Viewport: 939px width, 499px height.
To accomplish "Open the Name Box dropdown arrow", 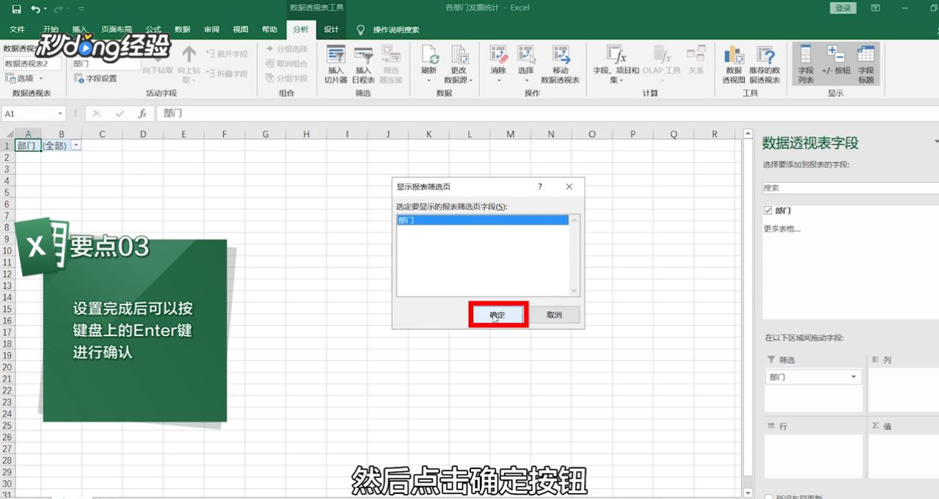I will (60, 114).
